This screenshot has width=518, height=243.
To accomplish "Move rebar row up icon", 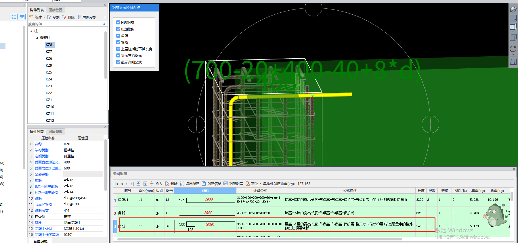I will point(138,184).
